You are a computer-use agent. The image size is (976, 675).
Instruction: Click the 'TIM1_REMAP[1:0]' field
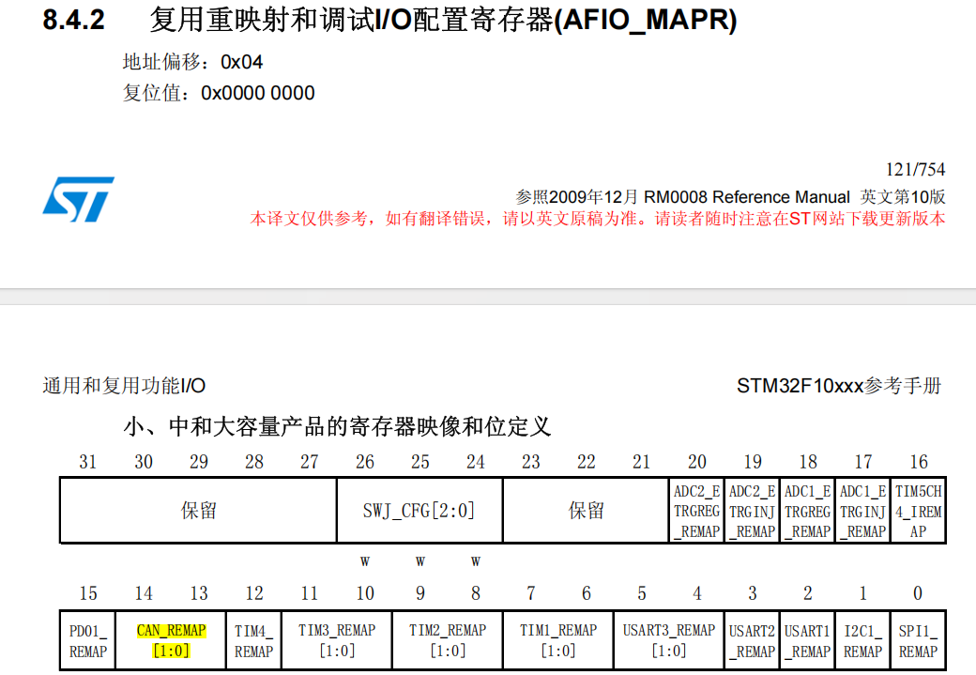coord(558,641)
